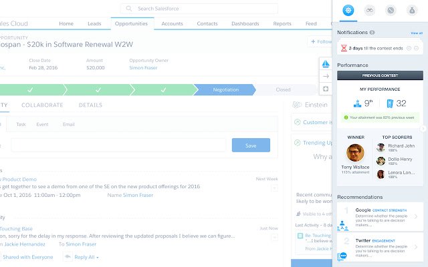Click the right arrow icon on the side strip

coord(326,76)
